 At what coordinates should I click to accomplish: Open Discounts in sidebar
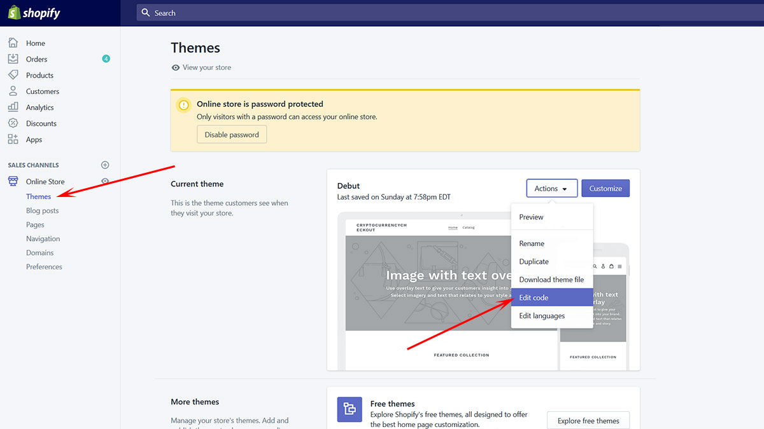(x=41, y=123)
